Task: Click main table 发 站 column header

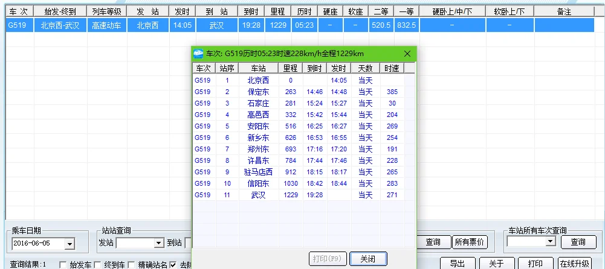Action: click(x=148, y=12)
